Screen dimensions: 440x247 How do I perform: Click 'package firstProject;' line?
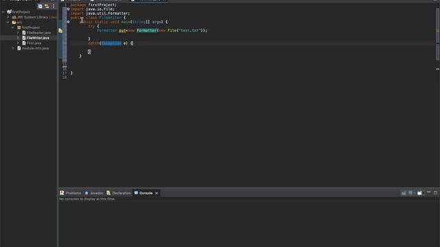(93, 5)
